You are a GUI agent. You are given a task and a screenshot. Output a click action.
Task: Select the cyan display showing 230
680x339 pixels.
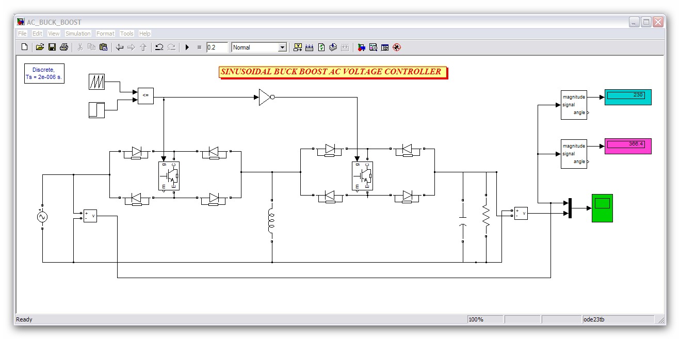pyautogui.click(x=628, y=97)
